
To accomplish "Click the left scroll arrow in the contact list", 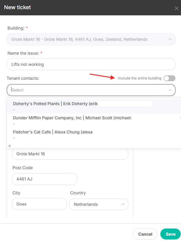I will (x=9, y=146).
